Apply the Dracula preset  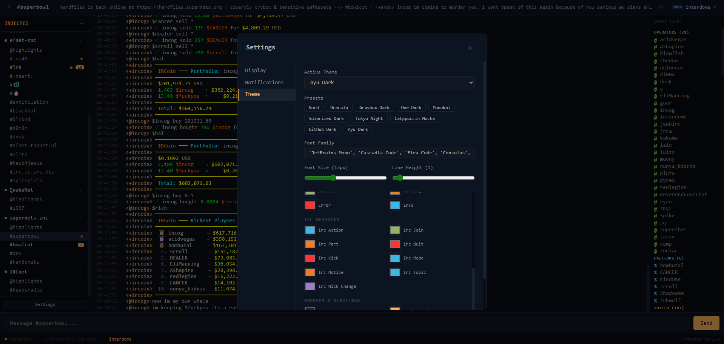coord(339,107)
